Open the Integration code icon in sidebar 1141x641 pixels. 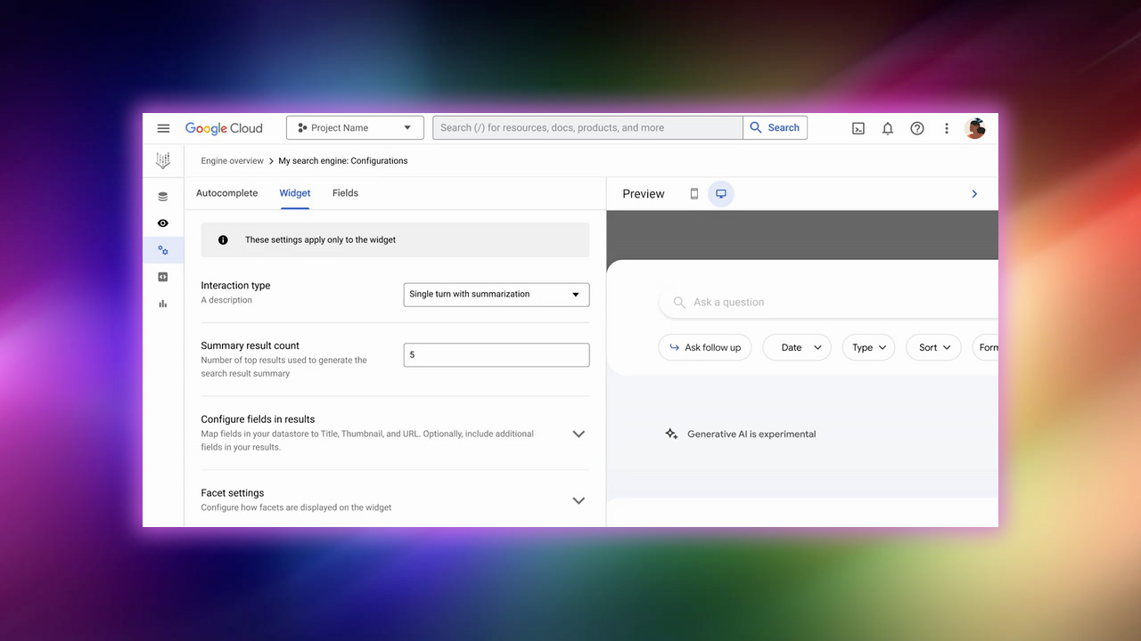[x=163, y=277]
